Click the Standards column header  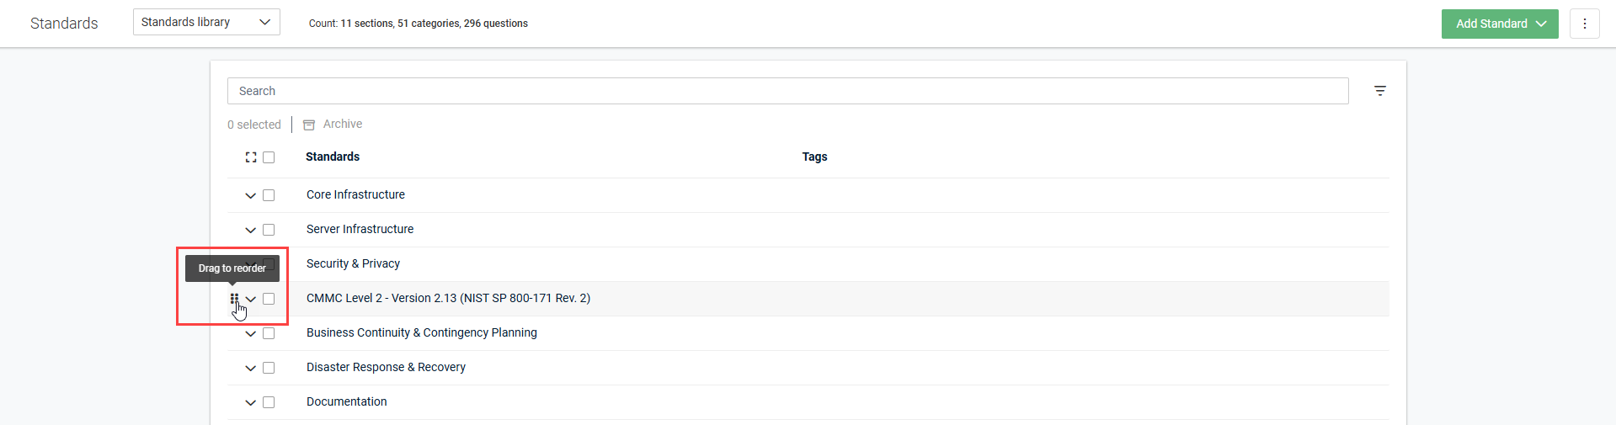pyautogui.click(x=333, y=157)
